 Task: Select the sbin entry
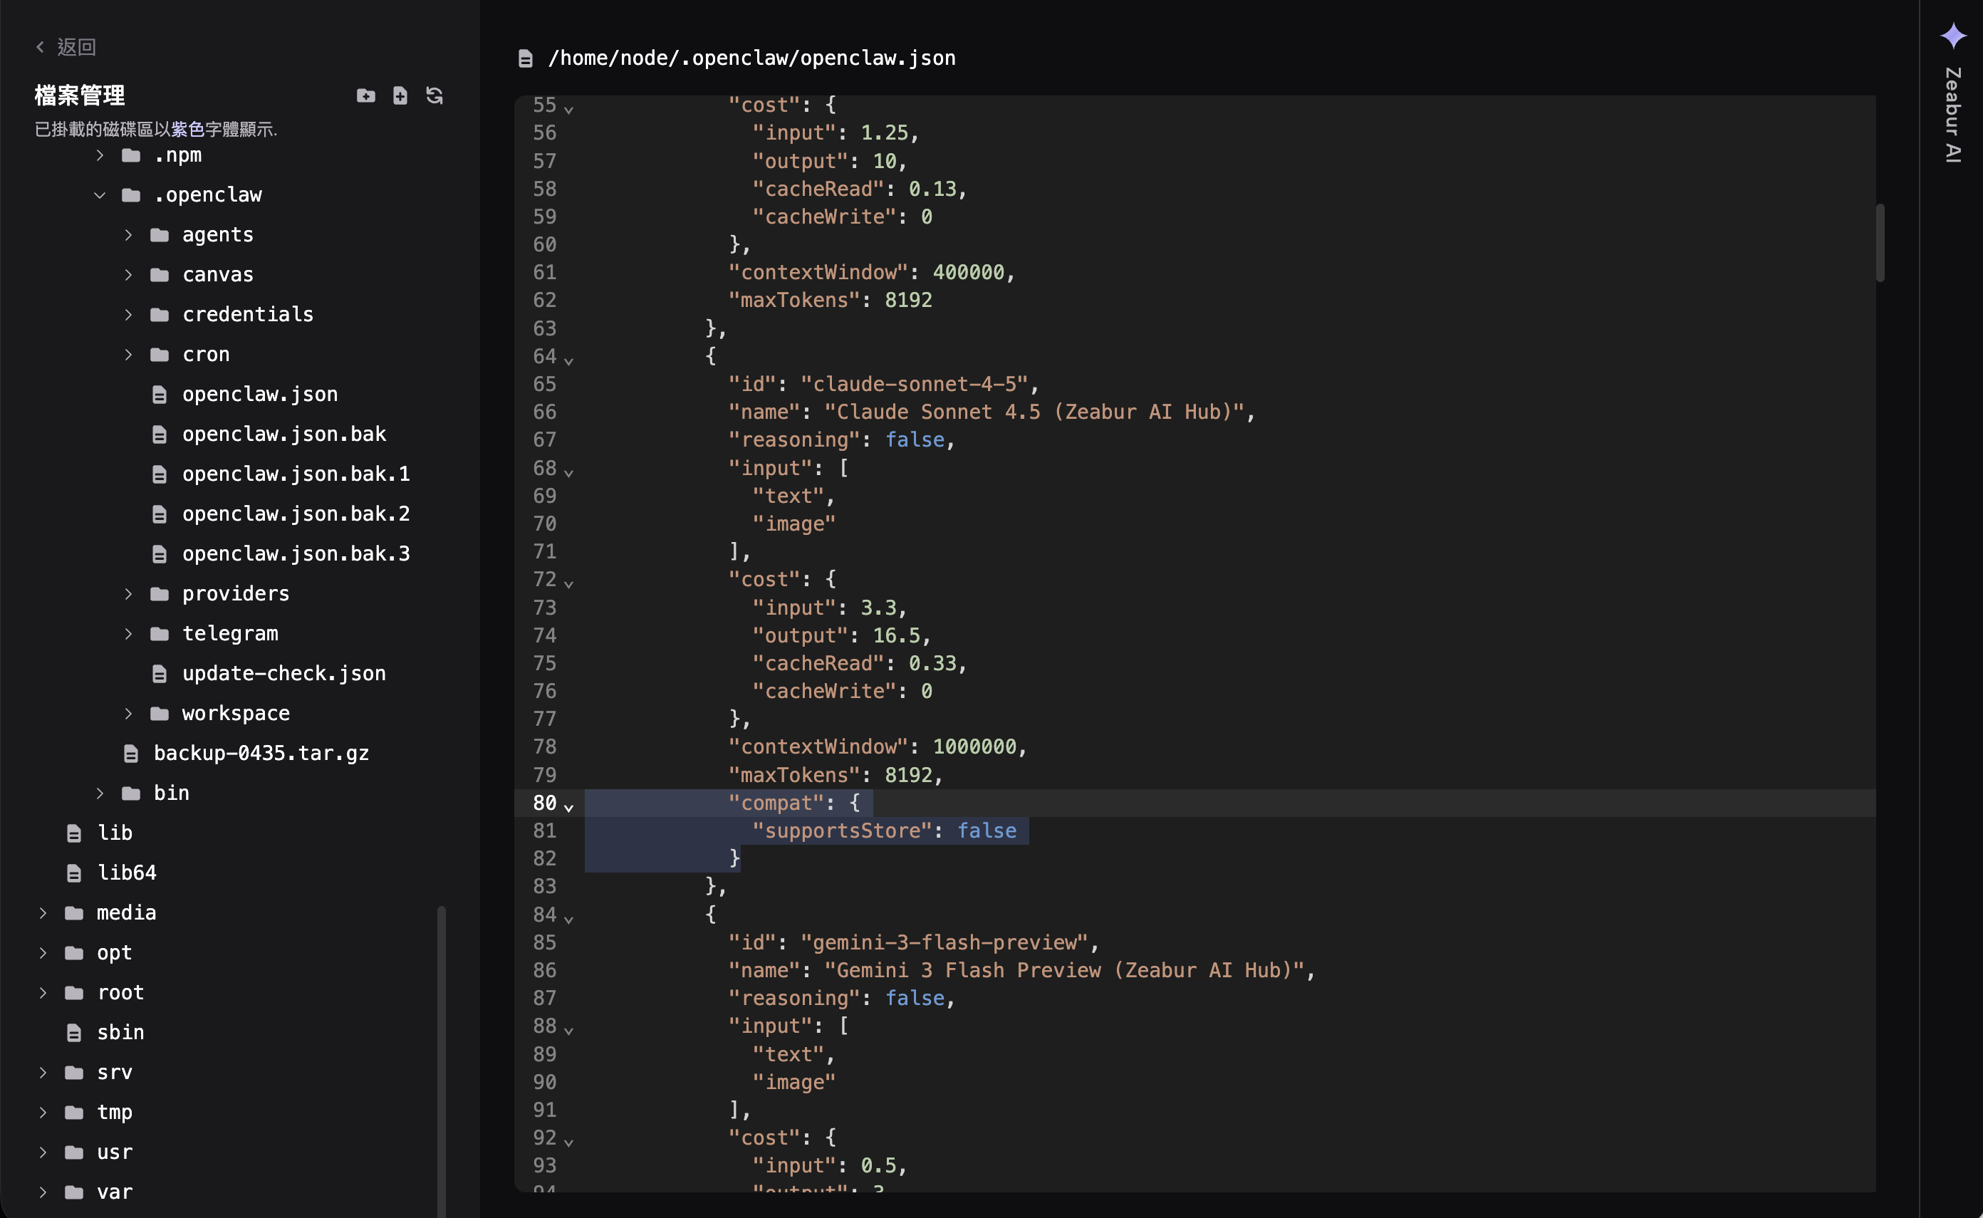click(x=121, y=1033)
